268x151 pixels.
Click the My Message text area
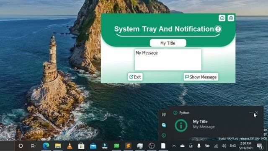pos(168,60)
